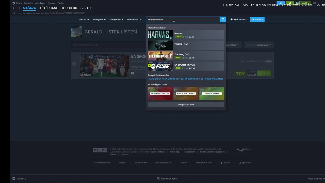
Task: Open the Görünüm menu
Action: [x=28, y=3]
